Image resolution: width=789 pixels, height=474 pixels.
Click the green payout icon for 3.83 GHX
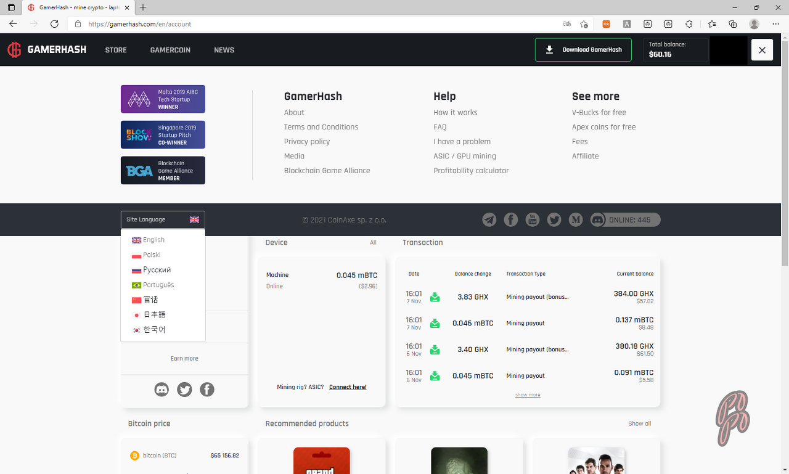pyautogui.click(x=435, y=297)
